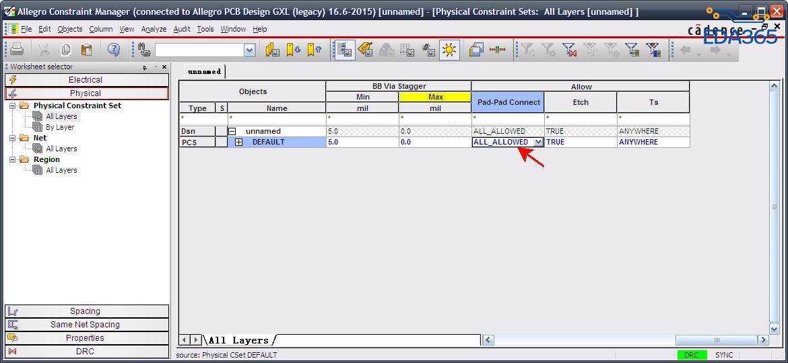Click the Net All Layers worksheet icon

[x=37, y=149]
